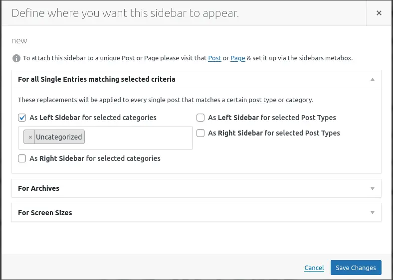
Task: Expand the For Archives section arrow
Action: pos(372,189)
